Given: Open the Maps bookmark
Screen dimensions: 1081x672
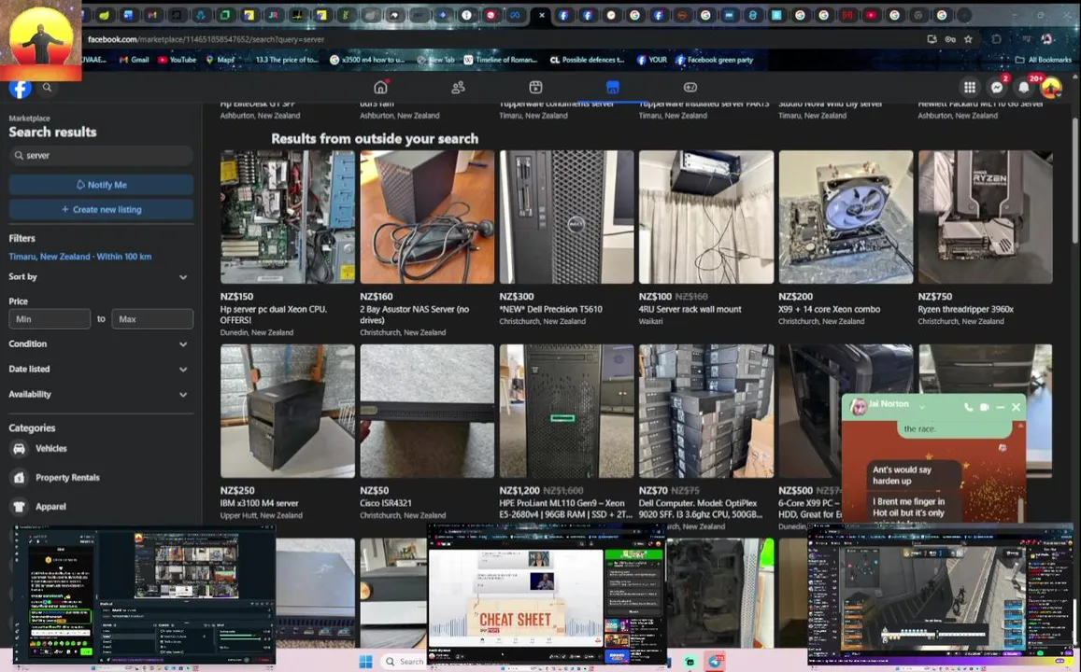Looking at the screenshot, I should point(220,60).
